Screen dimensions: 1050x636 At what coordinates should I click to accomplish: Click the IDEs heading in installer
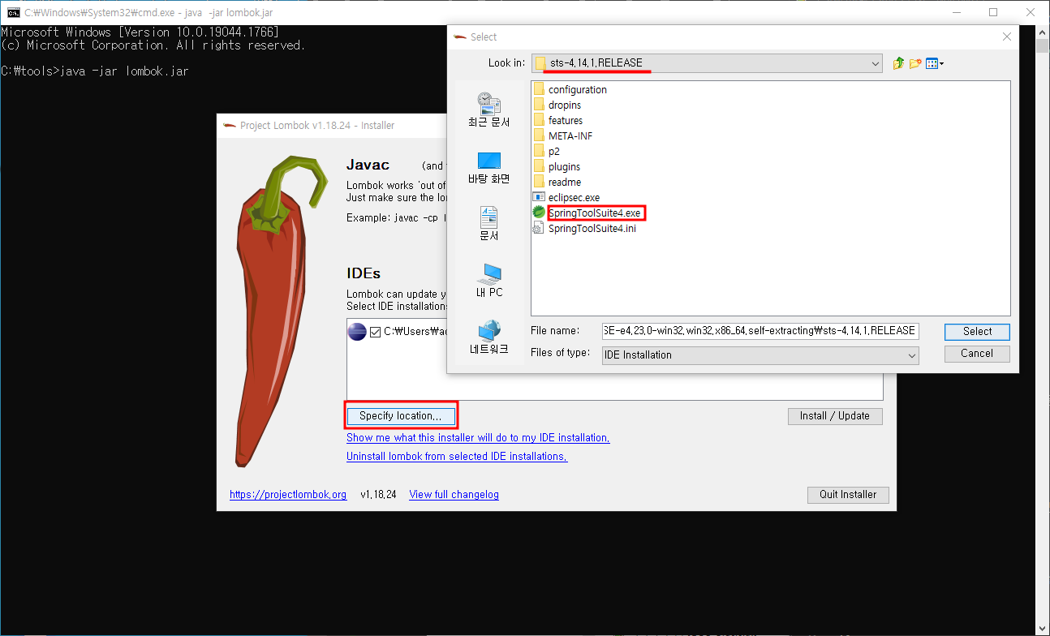click(x=364, y=273)
